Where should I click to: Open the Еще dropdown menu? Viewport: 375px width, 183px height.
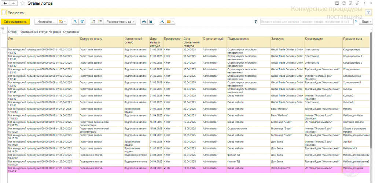[366, 22]
